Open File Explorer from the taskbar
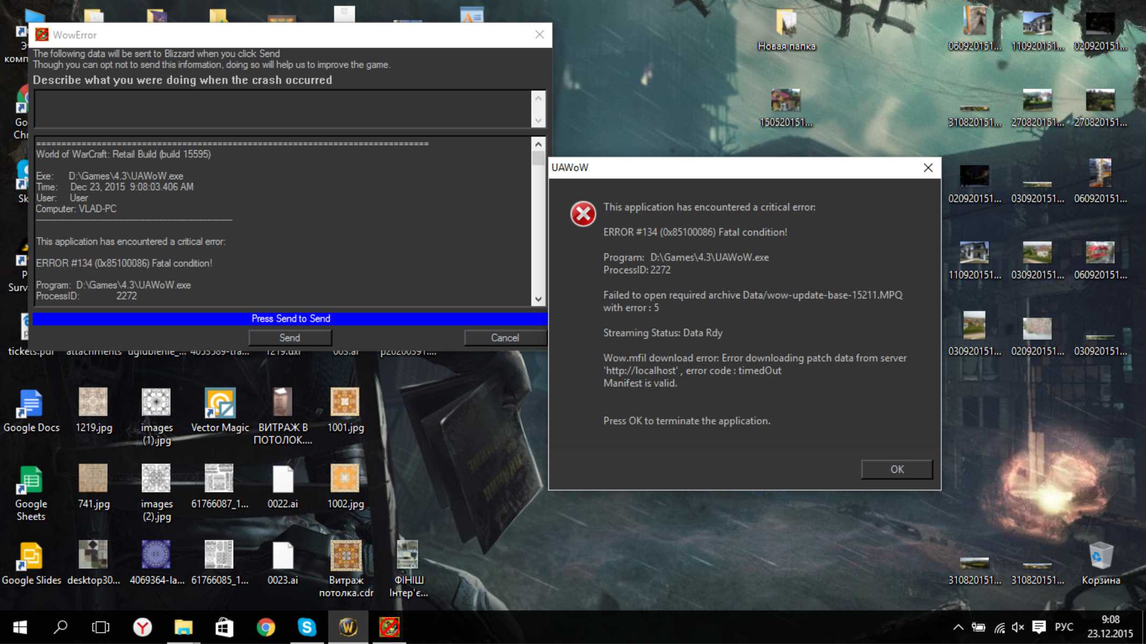1146x644 pixels. [x=183, y=627]
